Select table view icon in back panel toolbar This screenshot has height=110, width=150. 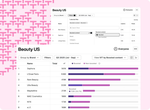point(134,15)
